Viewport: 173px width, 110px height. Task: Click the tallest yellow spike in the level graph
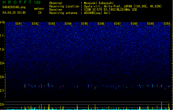point(161,106)
